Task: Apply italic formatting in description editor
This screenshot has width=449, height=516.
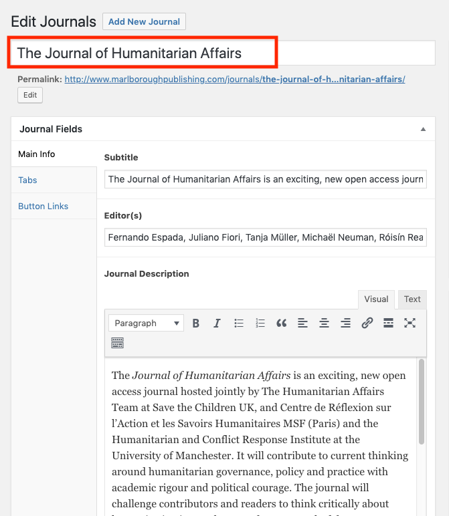Action: point(217,323)
